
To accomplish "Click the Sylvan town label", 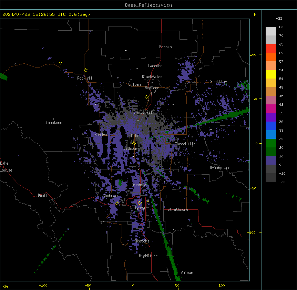I will [134, 84].
